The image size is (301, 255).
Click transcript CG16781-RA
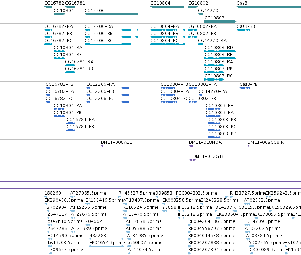tap(80, 62)
